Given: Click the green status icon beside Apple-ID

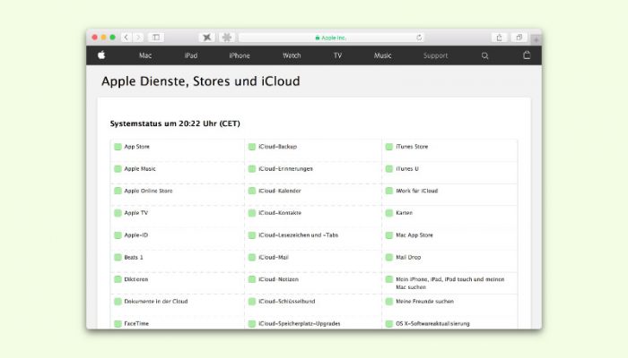Looking at the screenshot, I should click(x=118, y=234).
